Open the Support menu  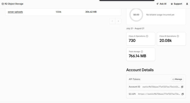pyautogui.click(x=177, y=4)
